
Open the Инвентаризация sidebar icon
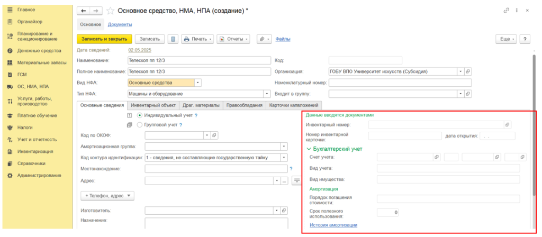pyautogui.click(x=10, y=152)
